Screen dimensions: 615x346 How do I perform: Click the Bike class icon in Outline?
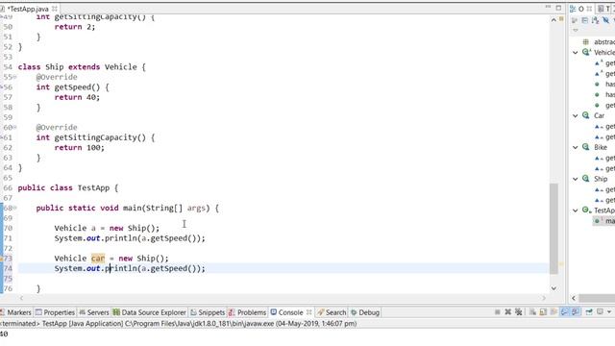pyautogui.click(x=586, y=147)
